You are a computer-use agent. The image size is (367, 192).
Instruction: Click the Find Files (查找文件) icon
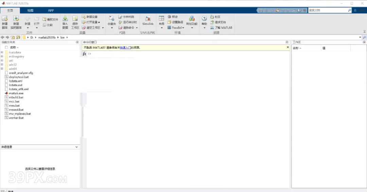44,19
